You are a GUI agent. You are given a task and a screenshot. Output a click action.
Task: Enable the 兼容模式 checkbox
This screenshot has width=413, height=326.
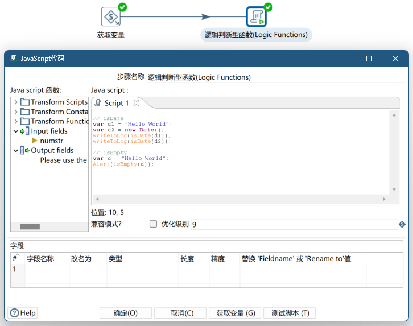click(153, 224)
